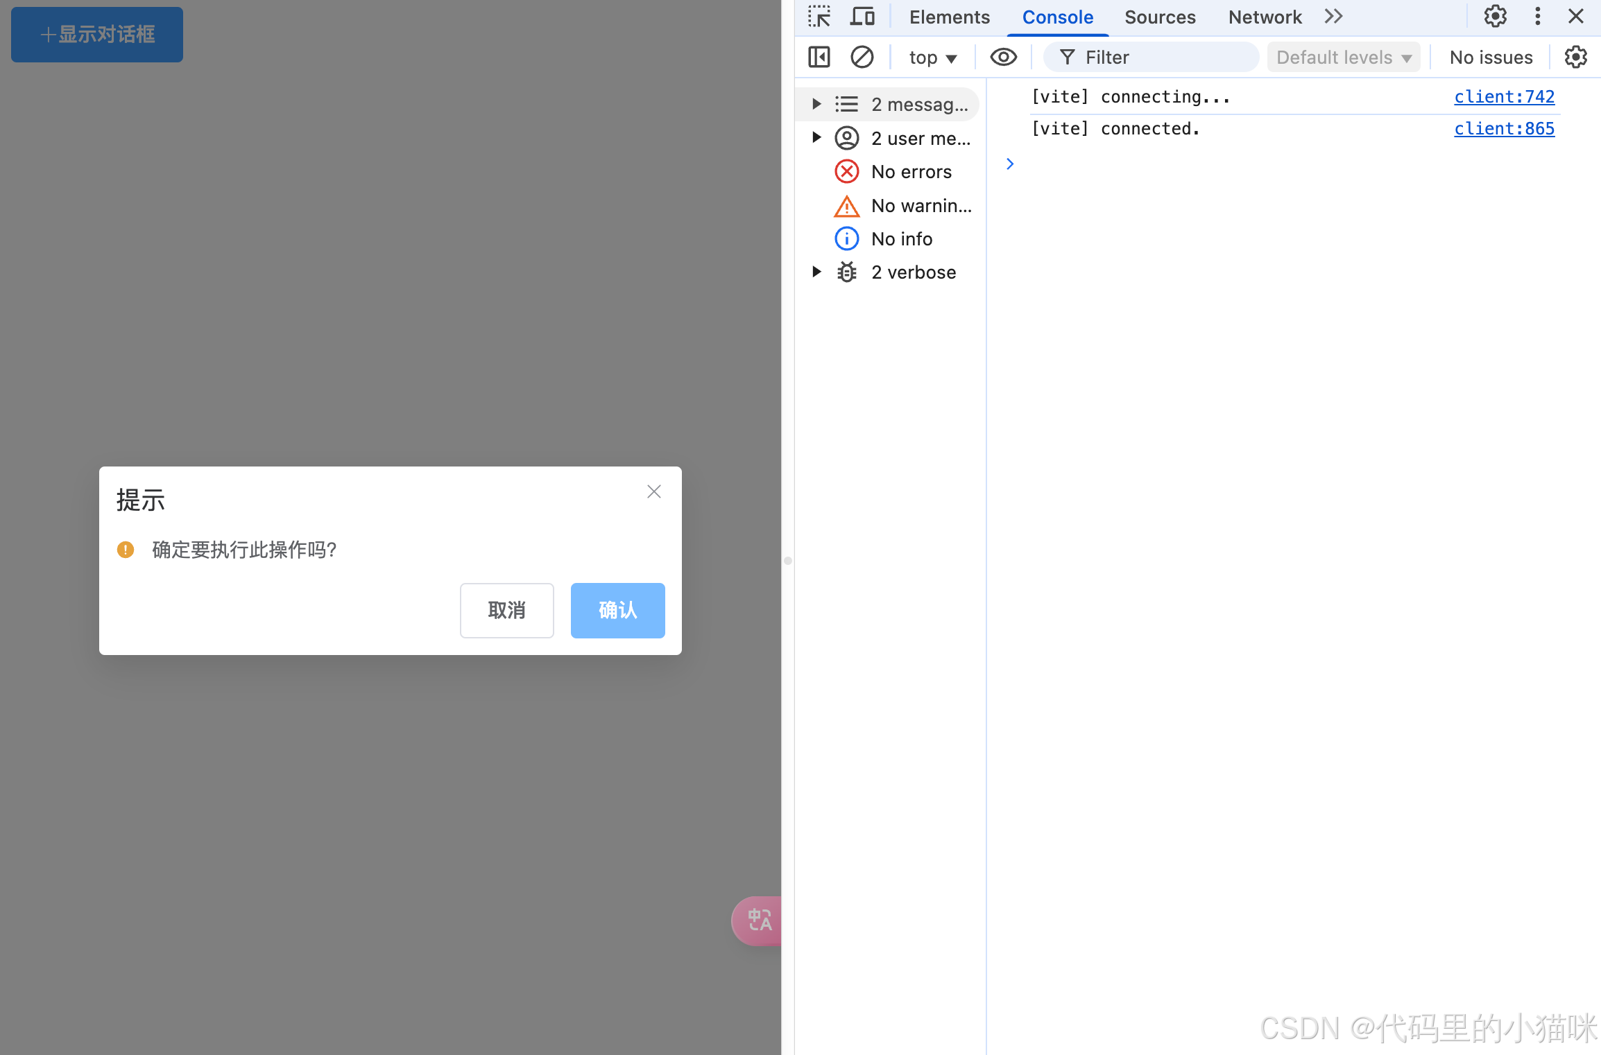This screenshot has width=1601, height=1055.
Task: Toggle the live expression eye icon
Action: [x=1003, y=57]
